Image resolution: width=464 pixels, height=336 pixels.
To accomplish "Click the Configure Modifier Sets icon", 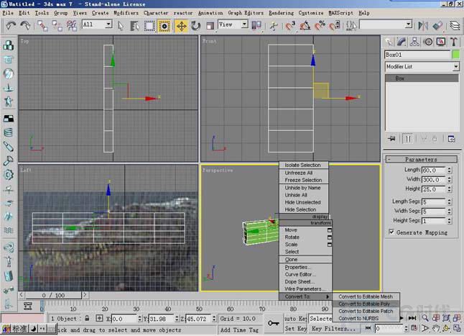I will [x=451, y=139].
